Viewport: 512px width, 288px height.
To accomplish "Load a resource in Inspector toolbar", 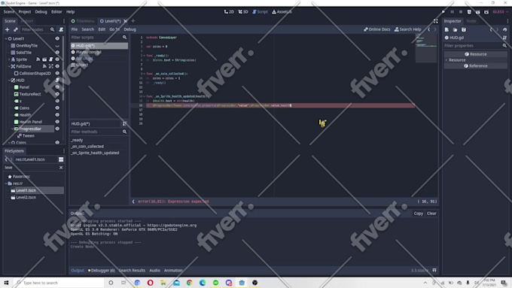I will pyautogui.click(x=456, y=29).
